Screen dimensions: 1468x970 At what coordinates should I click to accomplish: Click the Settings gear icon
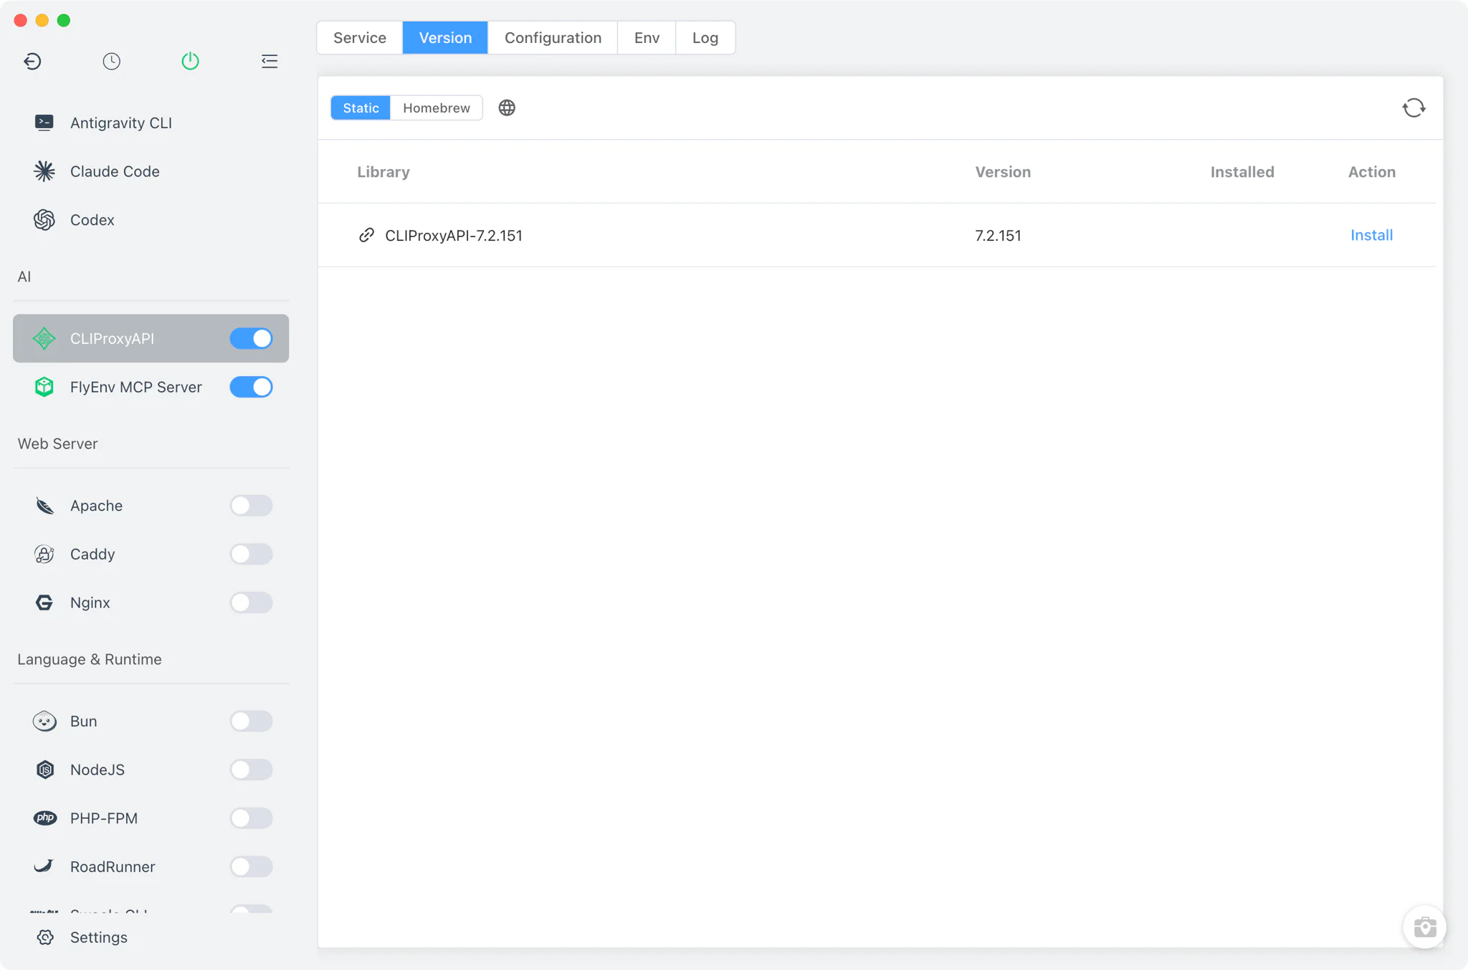click(x=45, y=937)
